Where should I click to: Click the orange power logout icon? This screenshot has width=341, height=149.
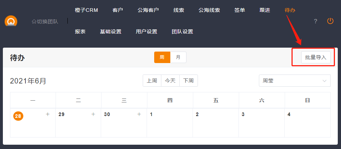[x=330, y=21]
